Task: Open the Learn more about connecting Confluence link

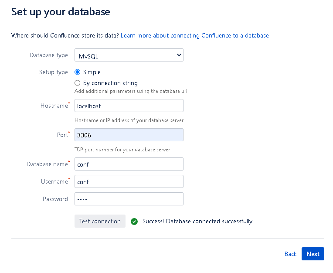Action: tap(194, 35)
